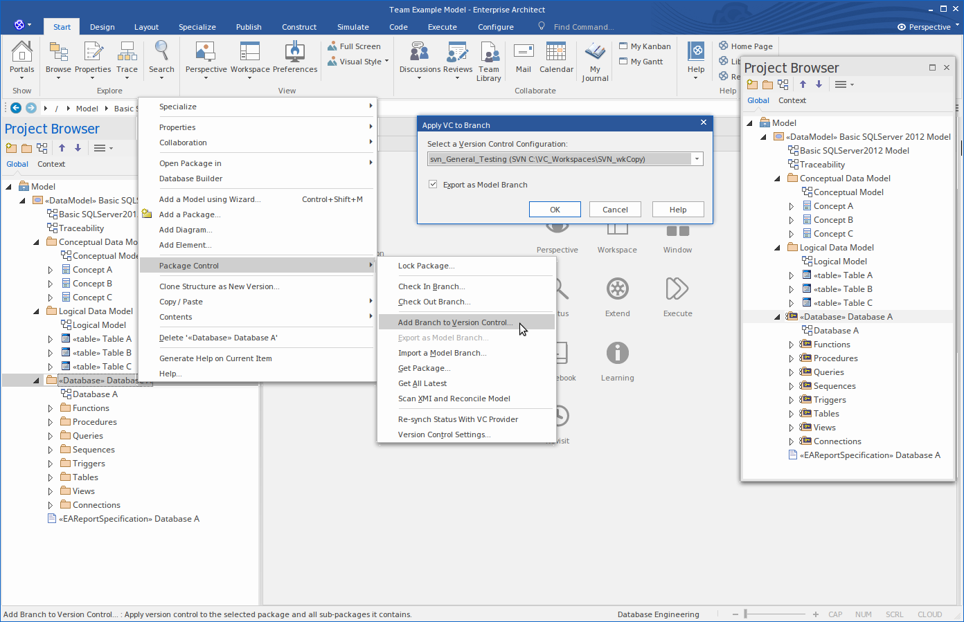Click the Discussions ribbon icon

tap(419, 53)
